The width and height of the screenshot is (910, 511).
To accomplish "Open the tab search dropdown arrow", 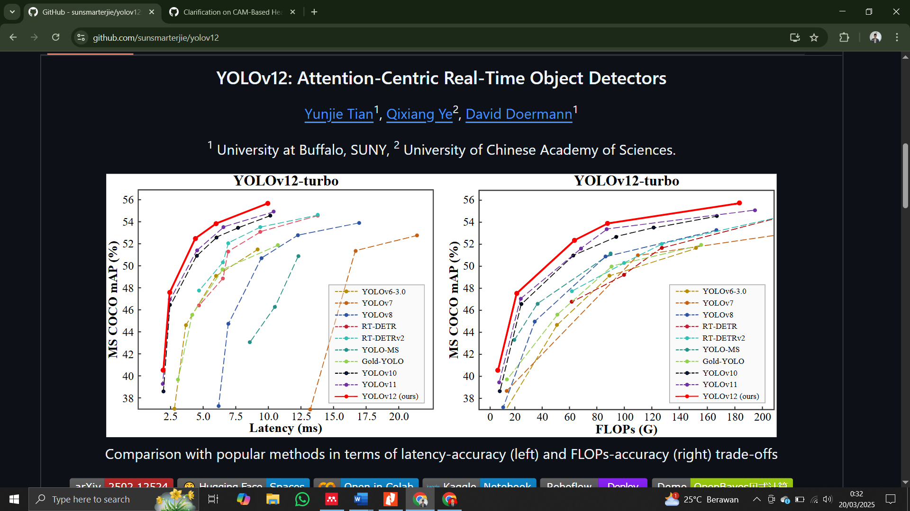I will pyautogui.click(x=12, y=12).
